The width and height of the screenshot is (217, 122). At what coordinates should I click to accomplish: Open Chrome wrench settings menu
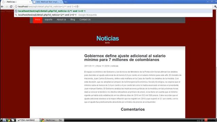215,6
